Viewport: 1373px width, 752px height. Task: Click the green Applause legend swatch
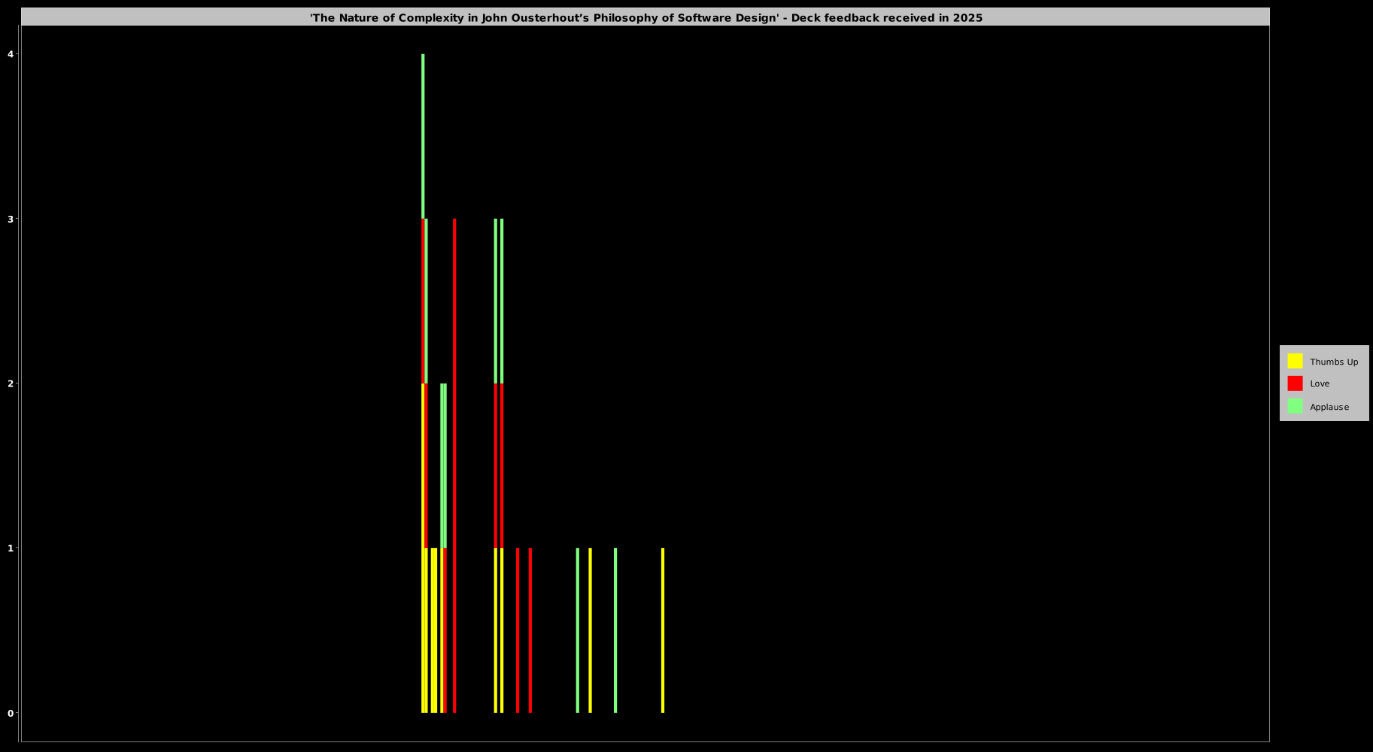coord(1295,406)
